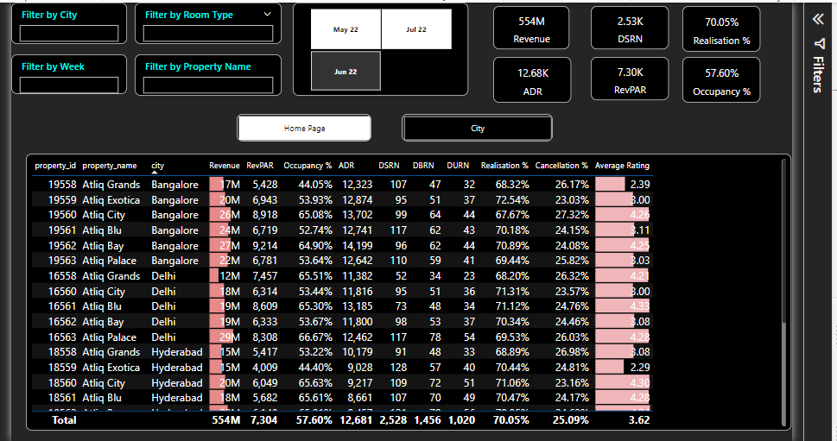The height and width of the screenshot is (441, 837).
Task: Open the Filter by City slicer box
Action: (x=68, y=34)
